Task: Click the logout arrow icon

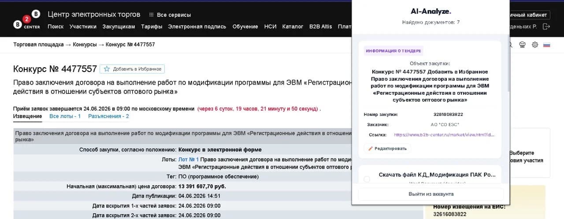Action: click(x=546, y=26)
